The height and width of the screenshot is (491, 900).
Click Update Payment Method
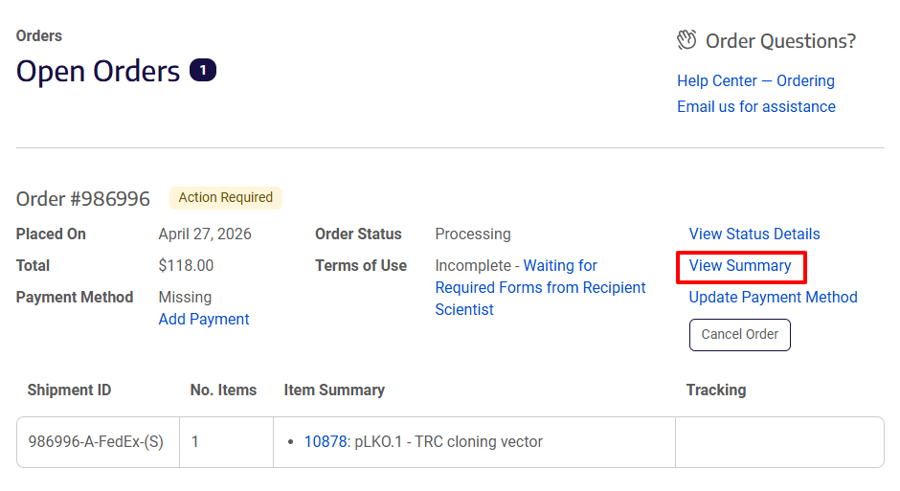pyautogui.click(x=773, y=298)
